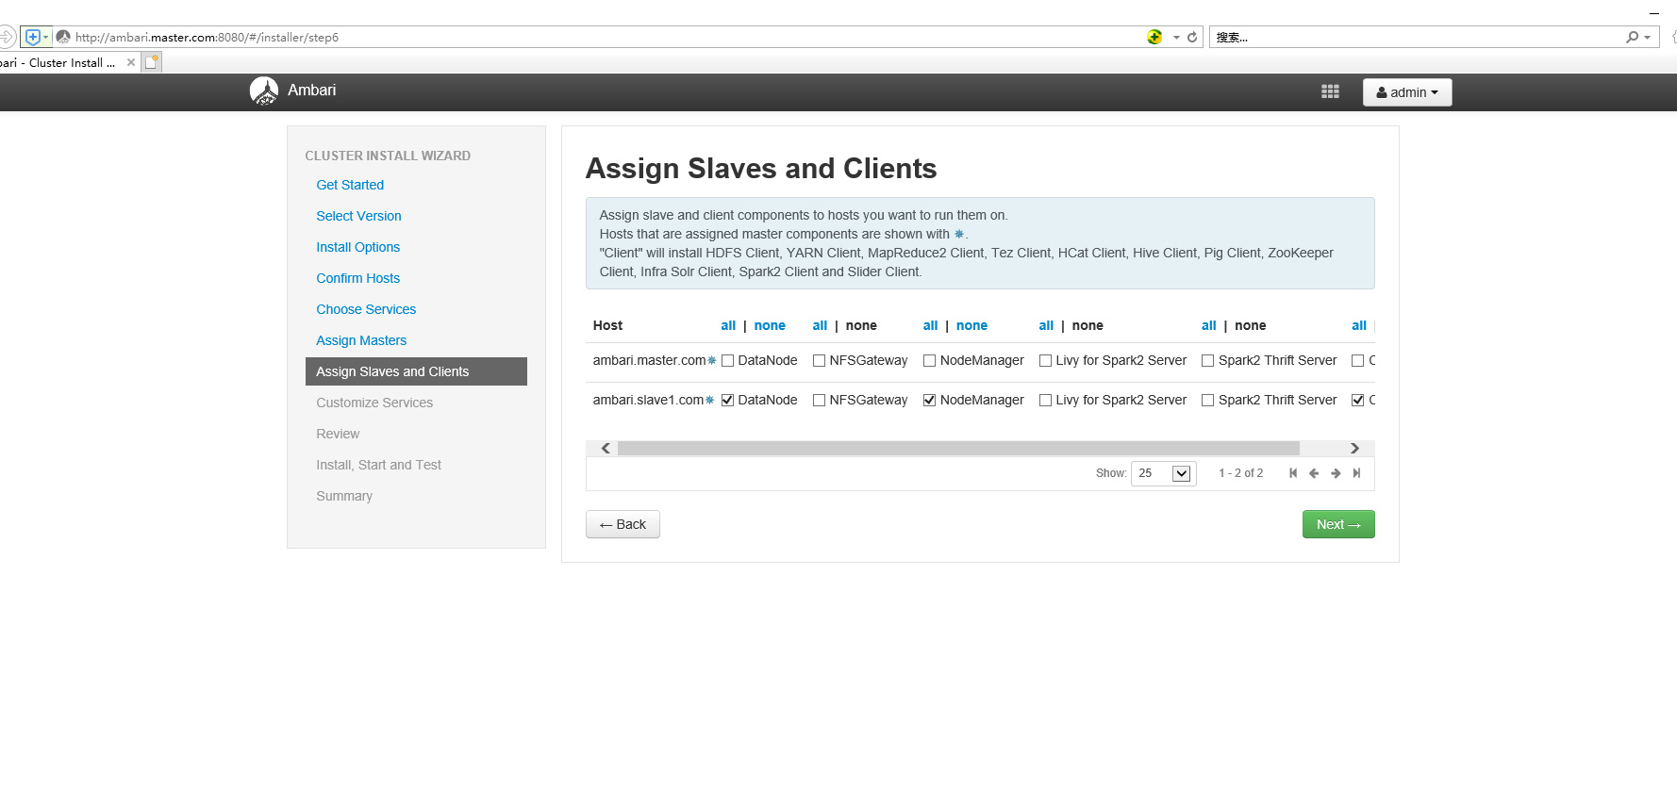The image size is (1677, 790).
Task: Click the Back button
Action: pos(623,524)
